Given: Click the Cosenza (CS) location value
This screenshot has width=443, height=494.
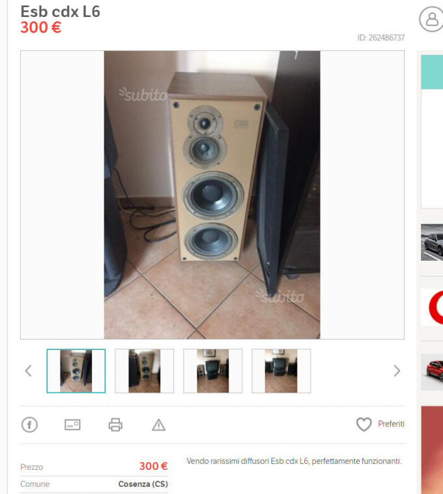Looking at the screenshot, I should point(143,484).
